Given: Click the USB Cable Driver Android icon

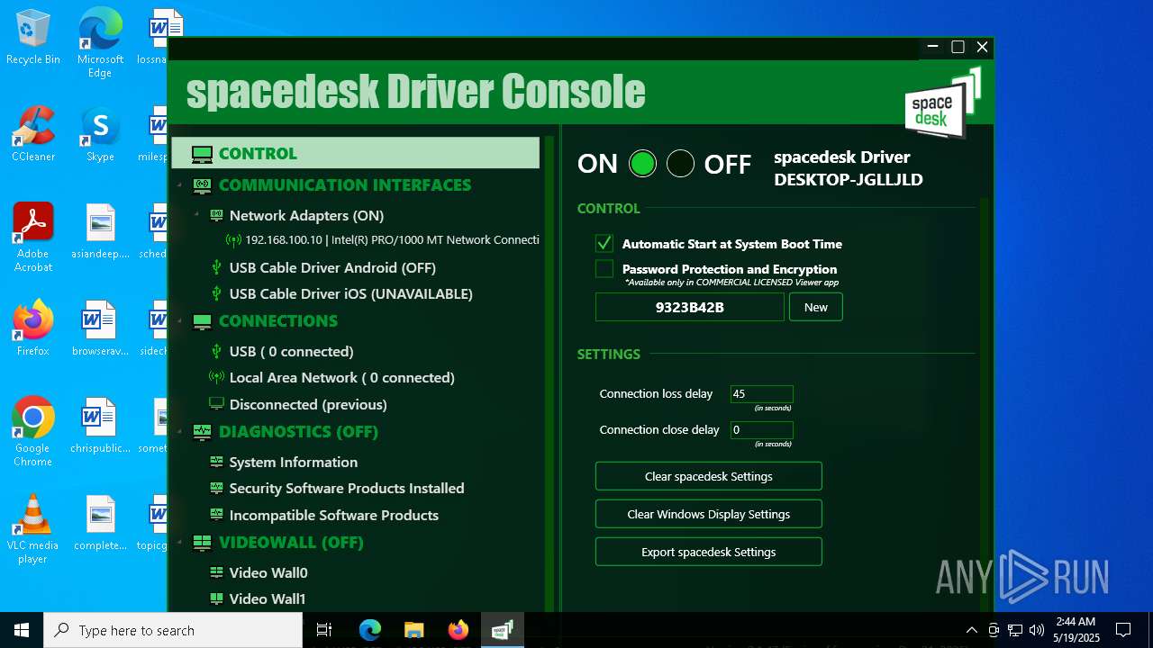Looking at the screenshot, I should tap(216, 267).
